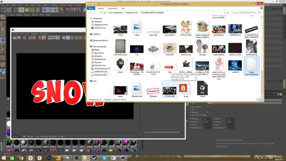286x161 pixels.
Task: Click the Explorer Help question mark icon
Action: pos(261,8)
